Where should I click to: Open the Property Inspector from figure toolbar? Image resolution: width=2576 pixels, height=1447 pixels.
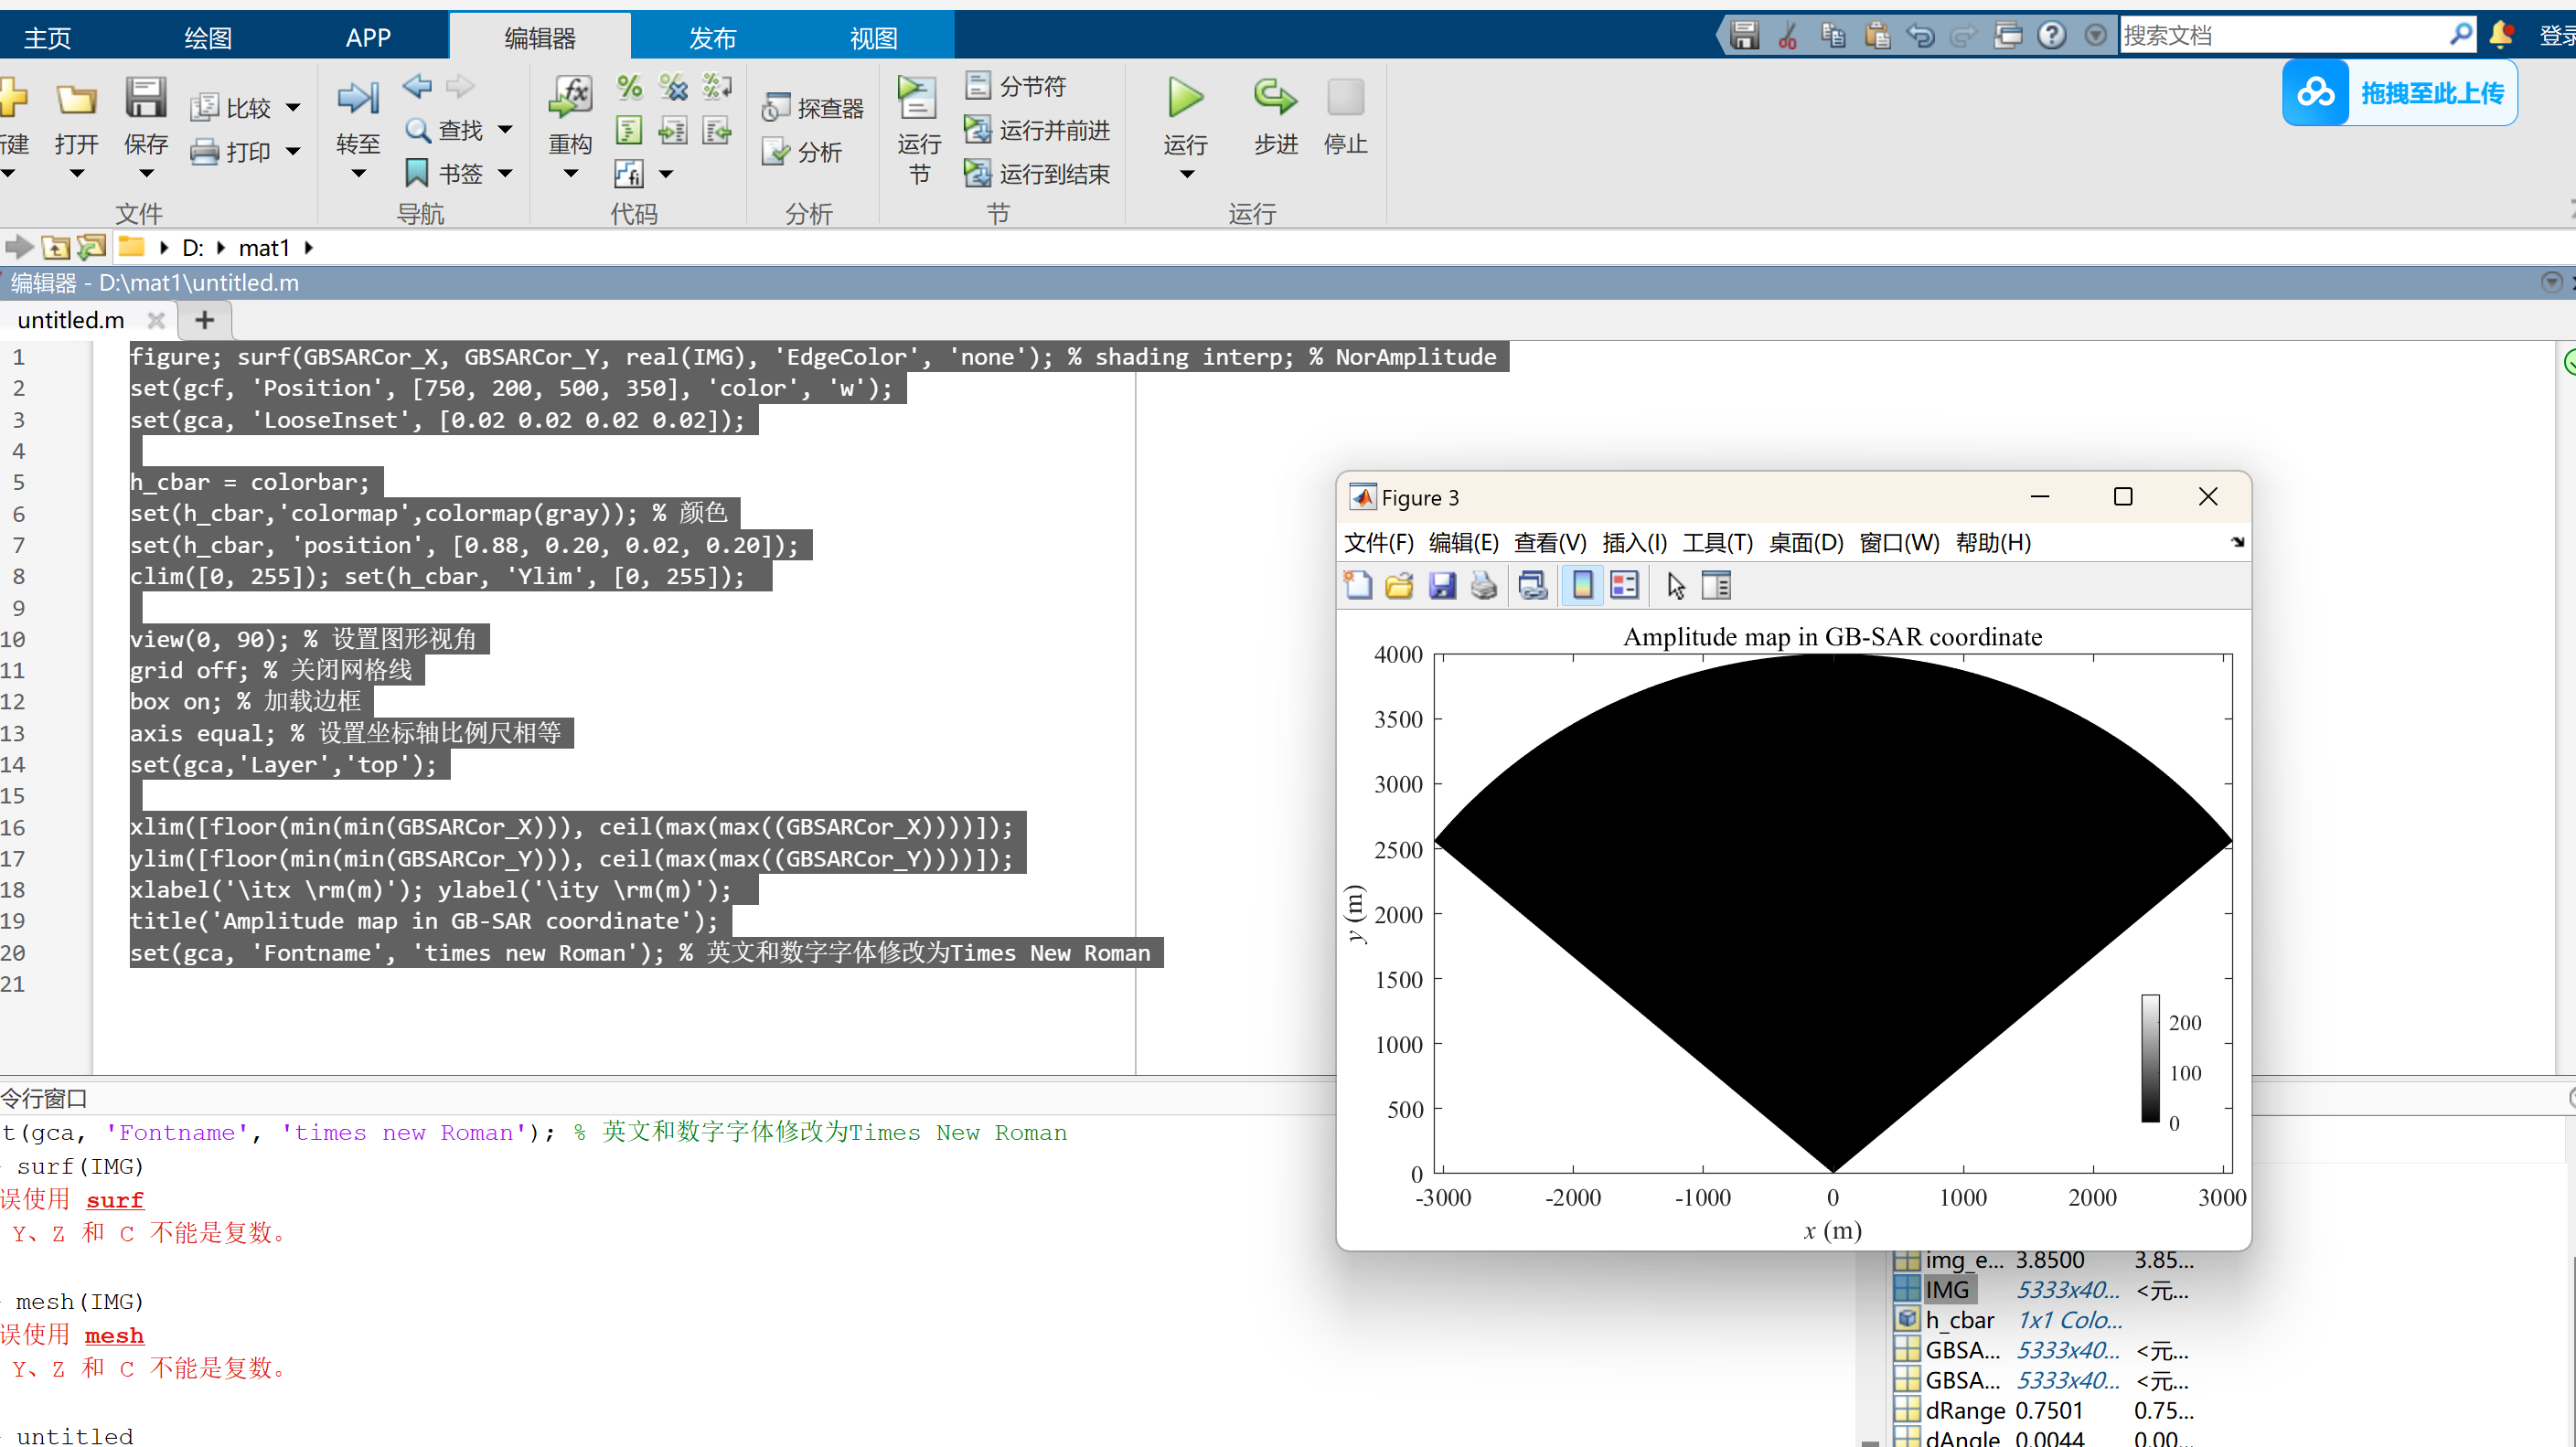(1716, 586)
